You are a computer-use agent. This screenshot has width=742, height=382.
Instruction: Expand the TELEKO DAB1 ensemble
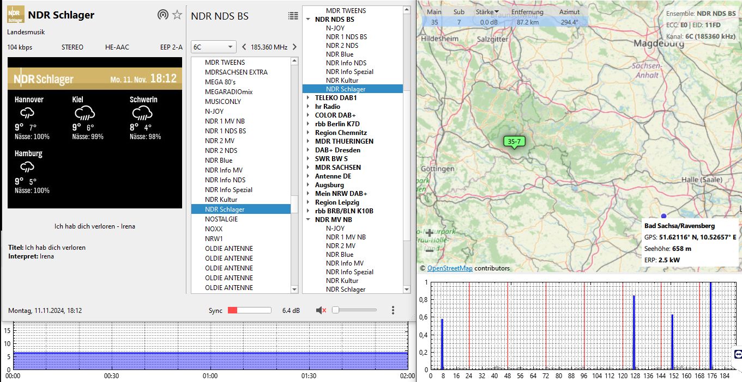click(308, 98)
